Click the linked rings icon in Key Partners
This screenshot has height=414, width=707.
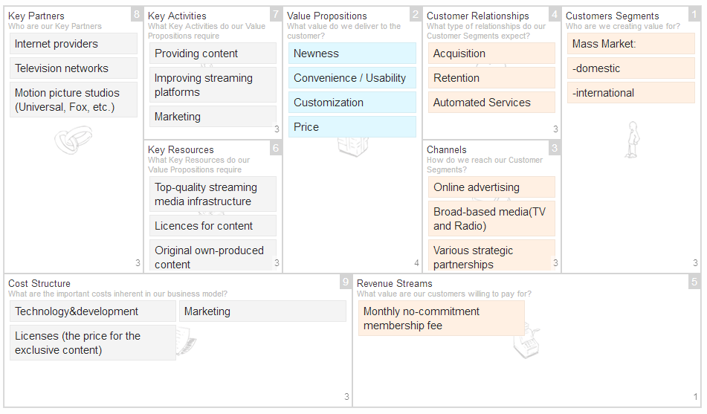coord(73,140)
